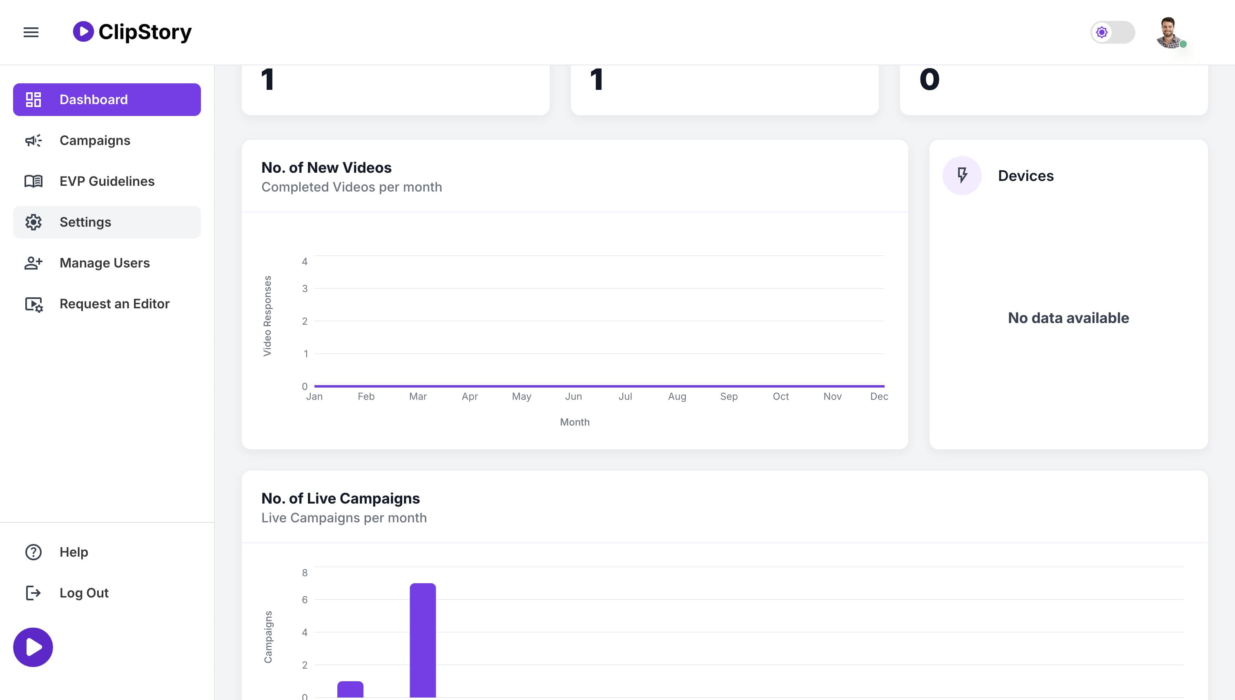Screen dimensions: 1235x700
Task: Toggle the light/dark theme switch
Action: pyautogui.click(x=1112, y=32)
